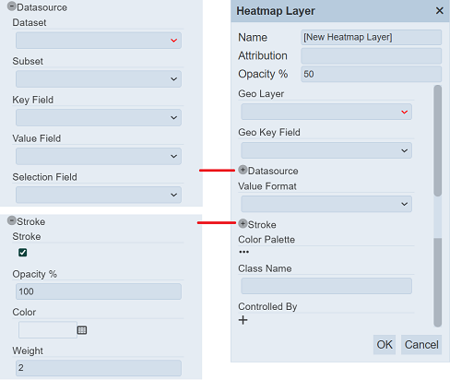Expand Datasource plus icon in dialog

coord(243,170)
